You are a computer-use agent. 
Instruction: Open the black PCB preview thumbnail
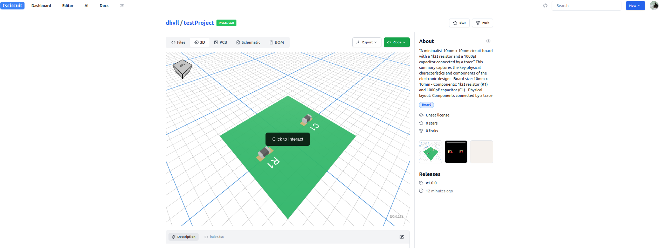pyautogui.click(x=456, y=152)
